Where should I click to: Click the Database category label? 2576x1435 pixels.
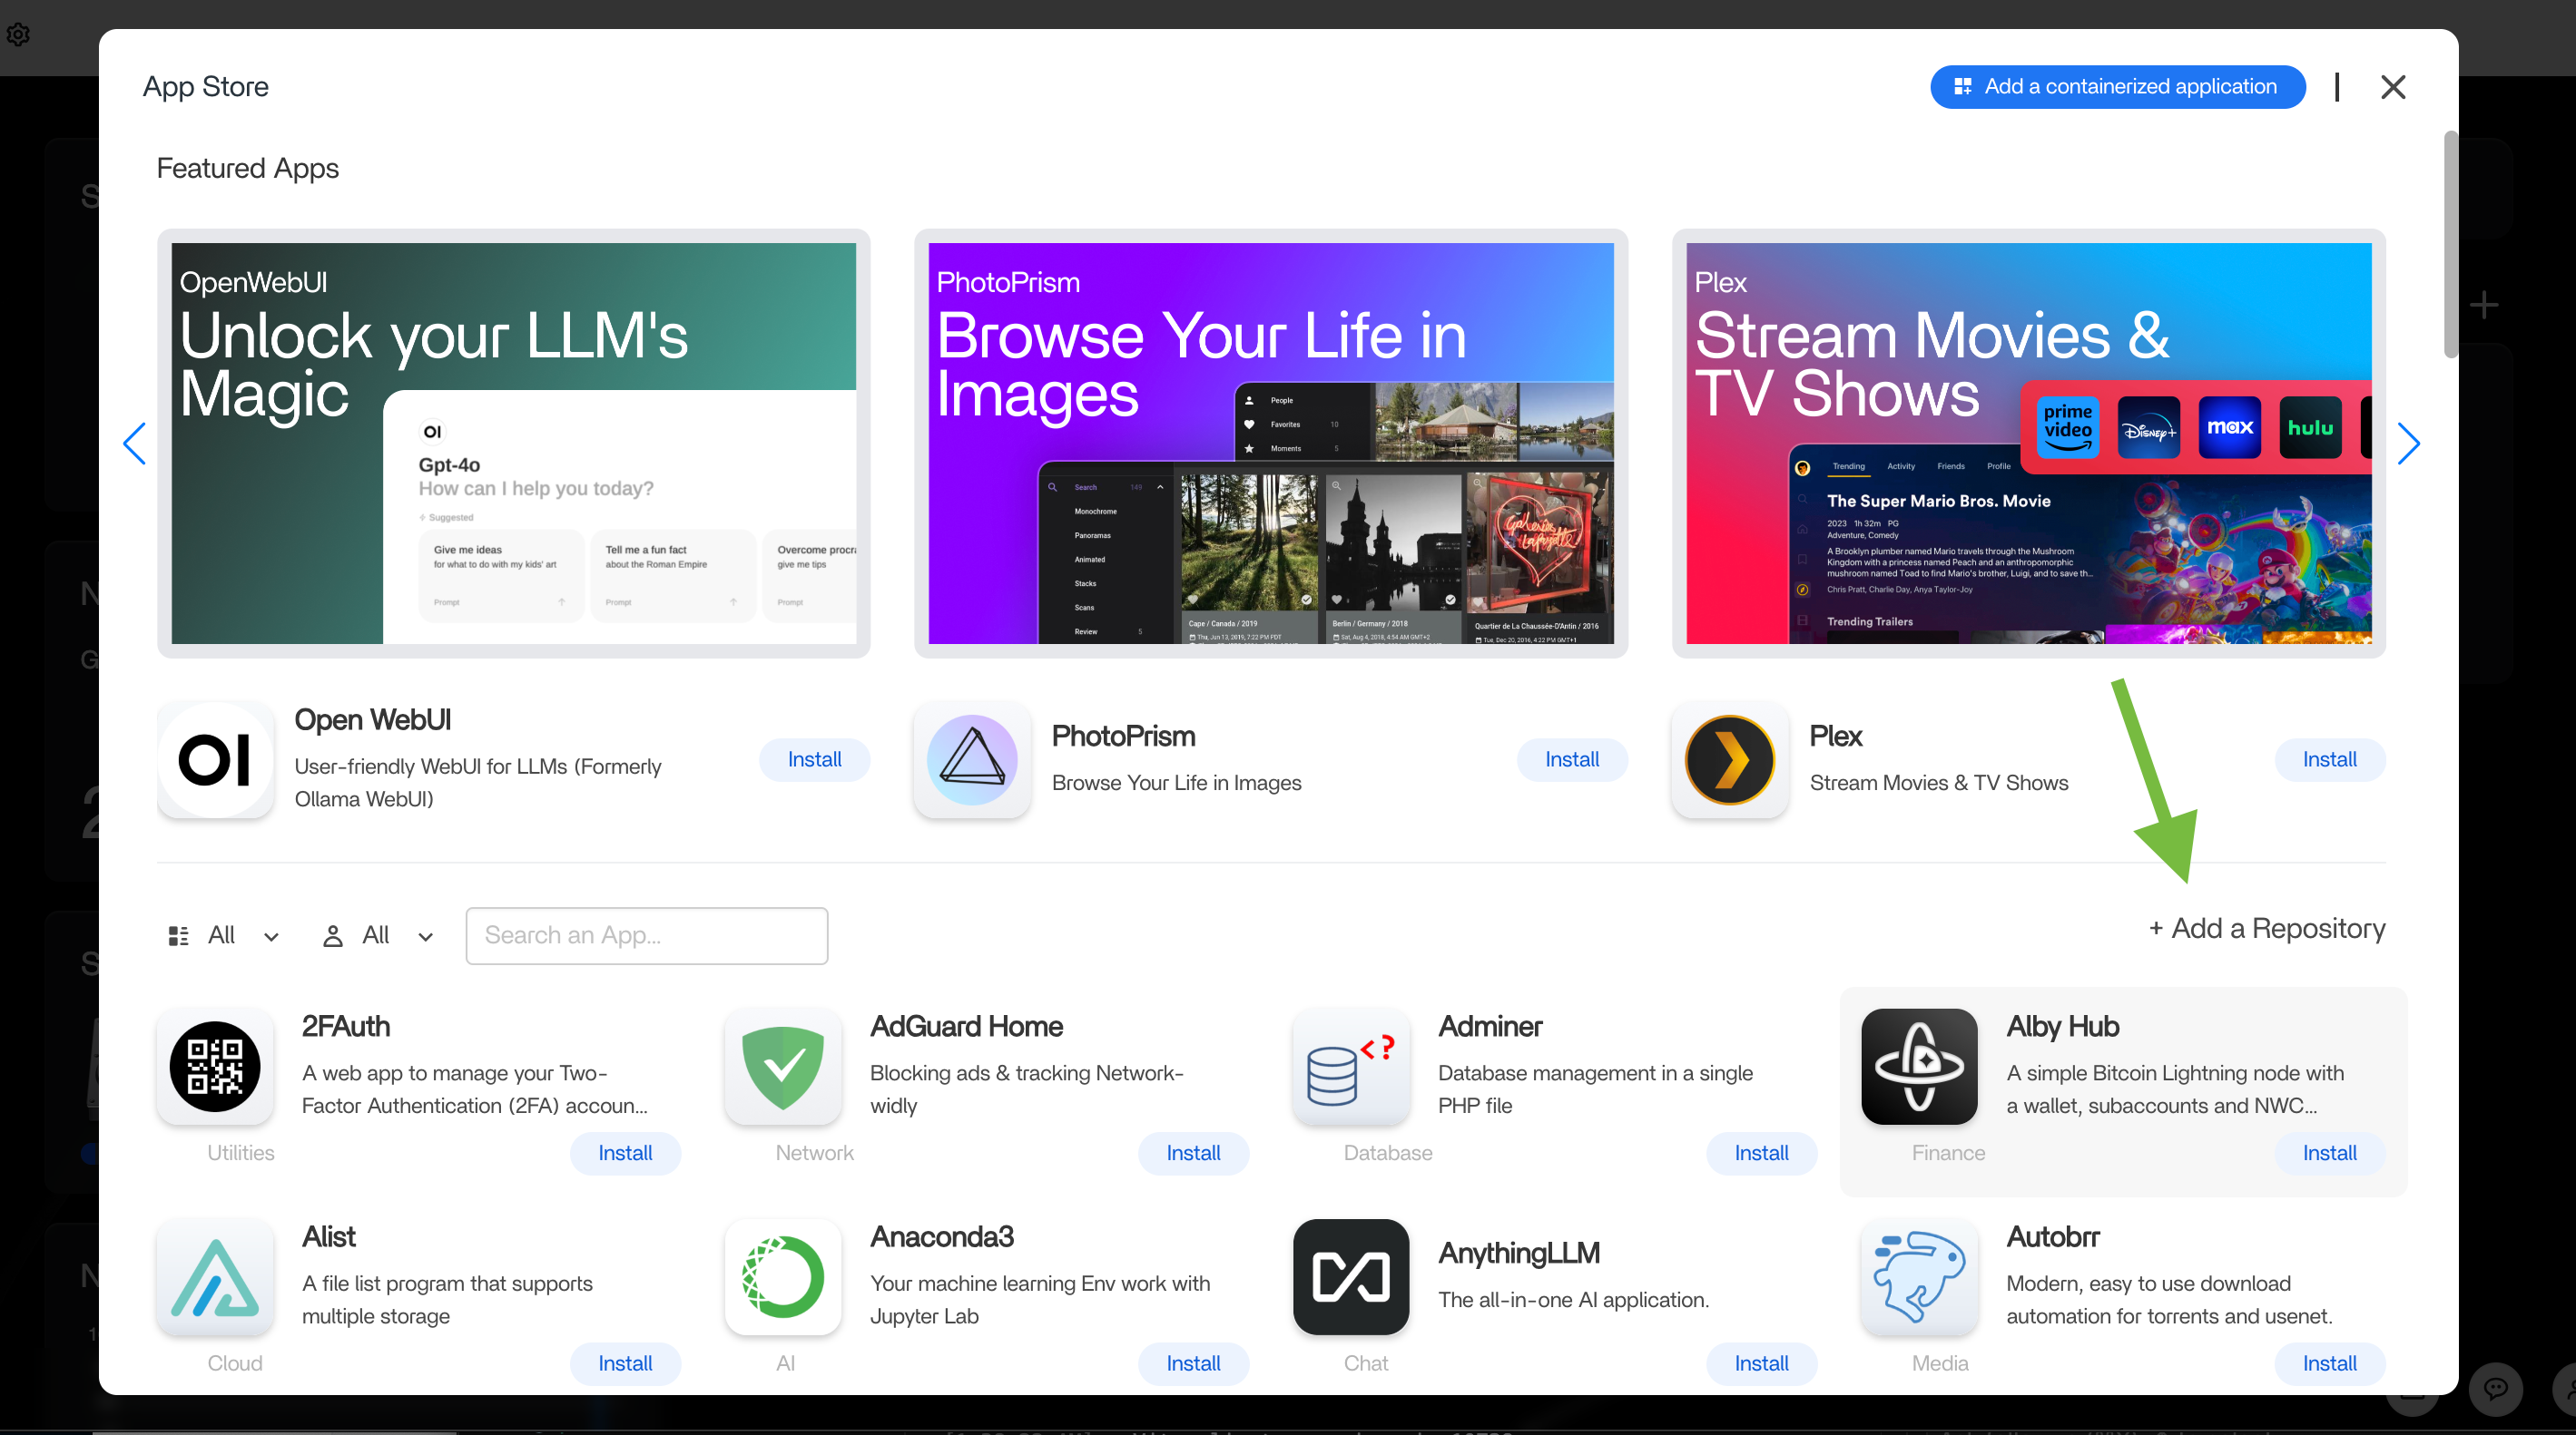click(x=1387, y=1153)
